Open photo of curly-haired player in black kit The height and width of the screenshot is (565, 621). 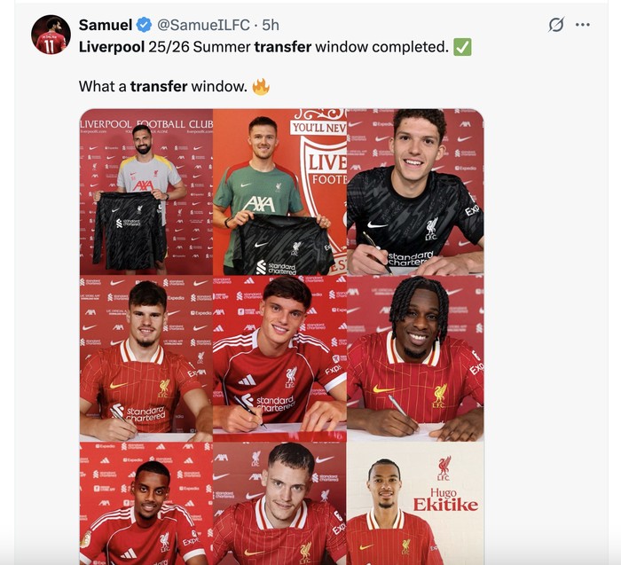pyautogui.click(x=415, y=192)
